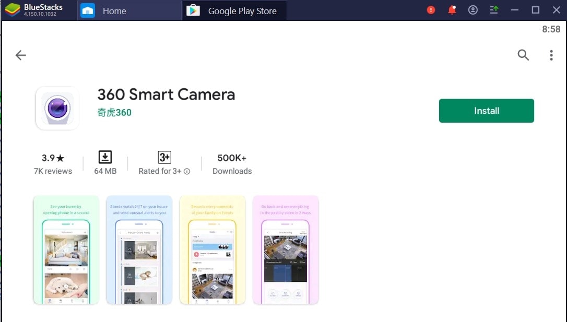Open the green 'See your home' screenshot

click(x=66, y=250)
